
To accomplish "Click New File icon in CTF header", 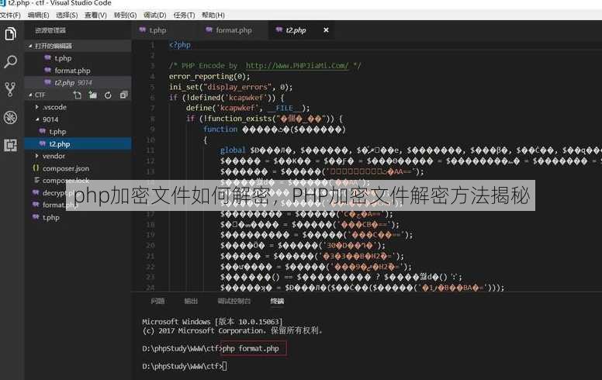I will click(x=78, y=95).
